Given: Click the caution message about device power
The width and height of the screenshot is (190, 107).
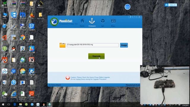Looking at the screenshot, I should coord(90,78).
